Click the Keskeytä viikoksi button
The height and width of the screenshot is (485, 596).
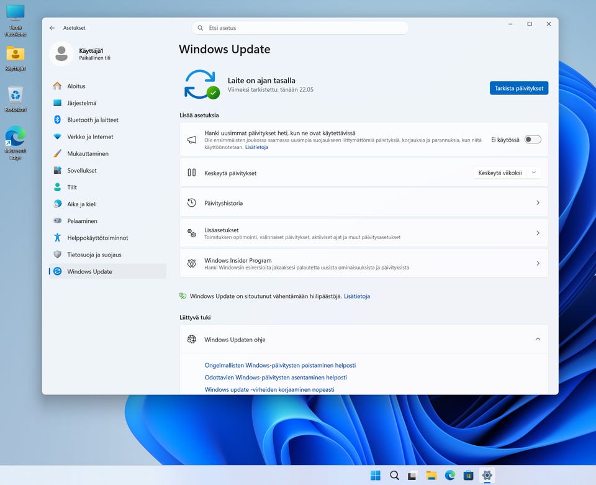click(x=500, y=173)
